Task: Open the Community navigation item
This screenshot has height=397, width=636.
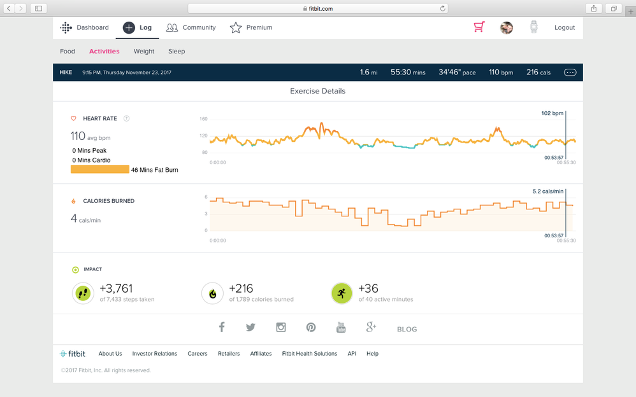Action: point(191,27)
